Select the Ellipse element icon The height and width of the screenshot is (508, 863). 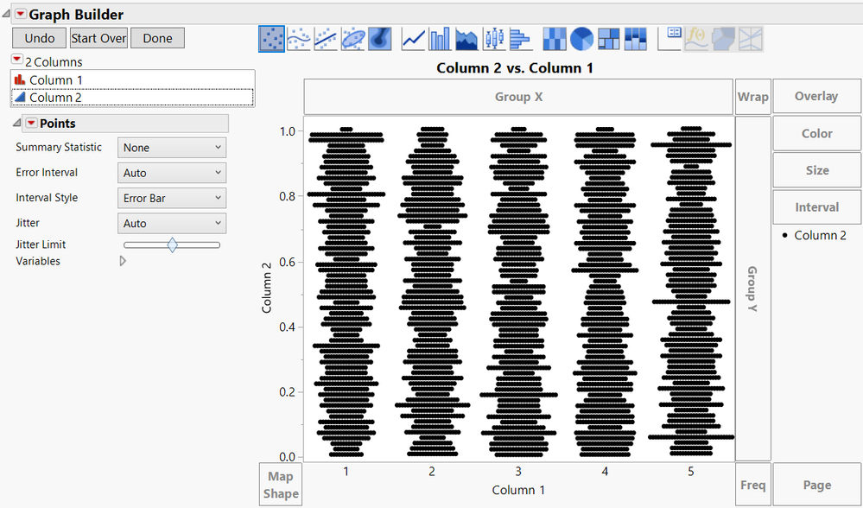352,39
